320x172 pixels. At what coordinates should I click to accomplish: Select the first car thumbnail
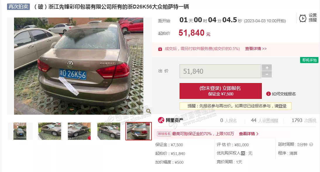point(20,131)
